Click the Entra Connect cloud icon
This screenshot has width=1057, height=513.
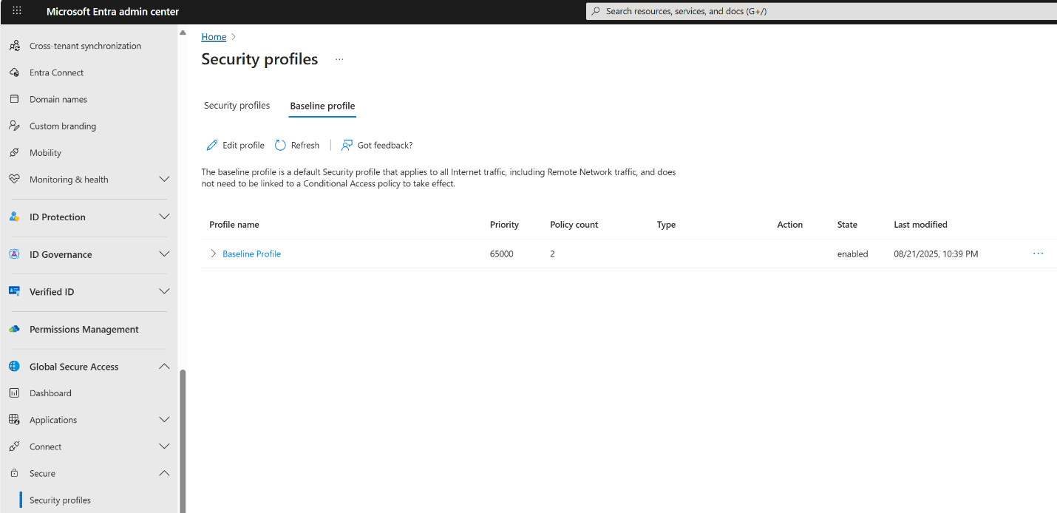coord(14,72)
